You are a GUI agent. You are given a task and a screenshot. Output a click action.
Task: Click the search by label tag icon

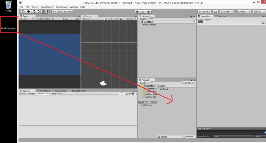(x=189, y=83)
